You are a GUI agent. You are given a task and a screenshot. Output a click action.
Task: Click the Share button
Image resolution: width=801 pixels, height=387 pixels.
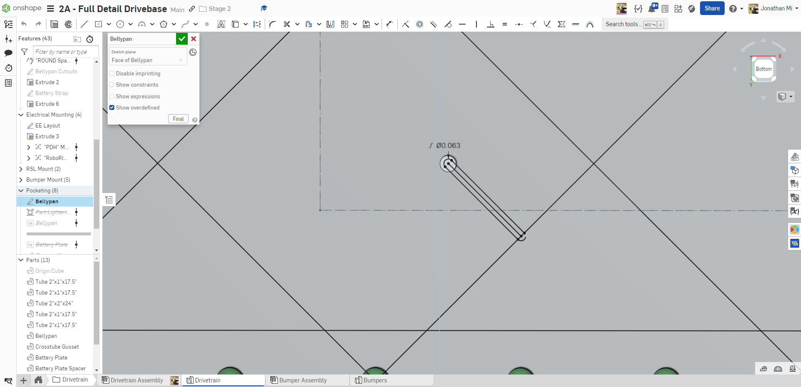pyautogui.click(x=712, y=8)
